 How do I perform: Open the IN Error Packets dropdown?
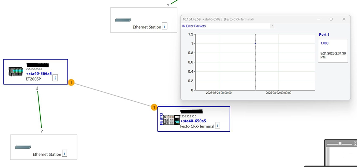(272, 26)
